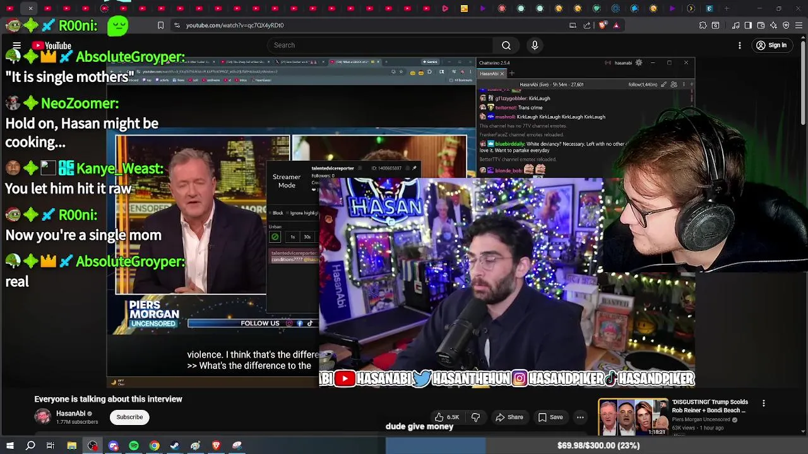Click the magnifier search button
The height and width of the screenshot is (454, 808).
click(x=506, y=45)
